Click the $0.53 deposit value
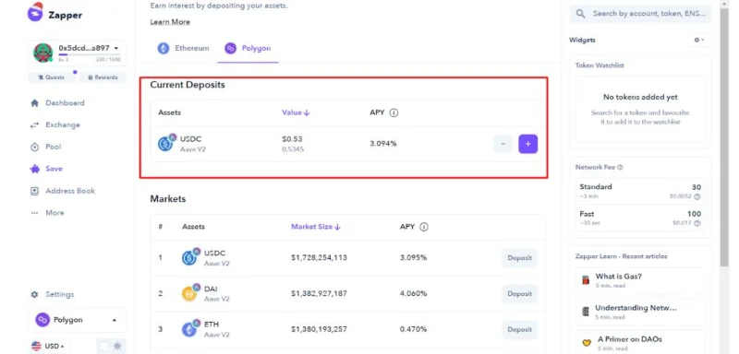 coord(292,139)
